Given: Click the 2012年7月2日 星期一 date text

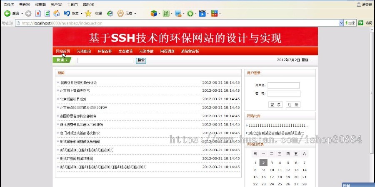Looking at the screenshot, I should pos(294,60).
